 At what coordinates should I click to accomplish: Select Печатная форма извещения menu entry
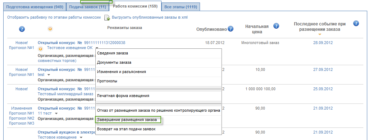tap(158, 96)
